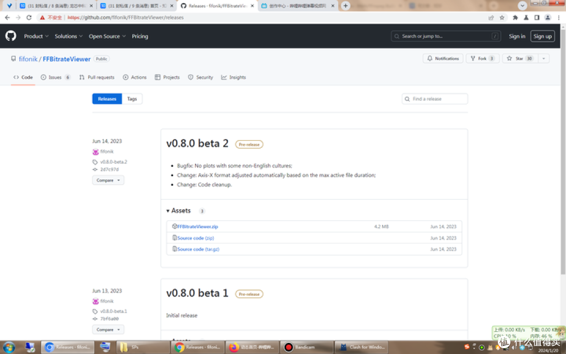
Task: Go to Pull requests tab
Action: click(x=97, y=77)
